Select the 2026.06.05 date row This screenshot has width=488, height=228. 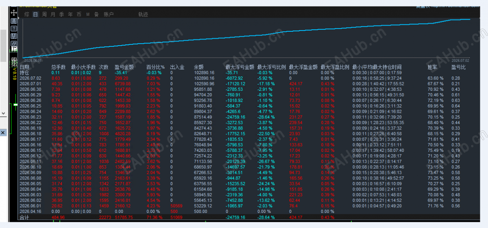[30, 184]
